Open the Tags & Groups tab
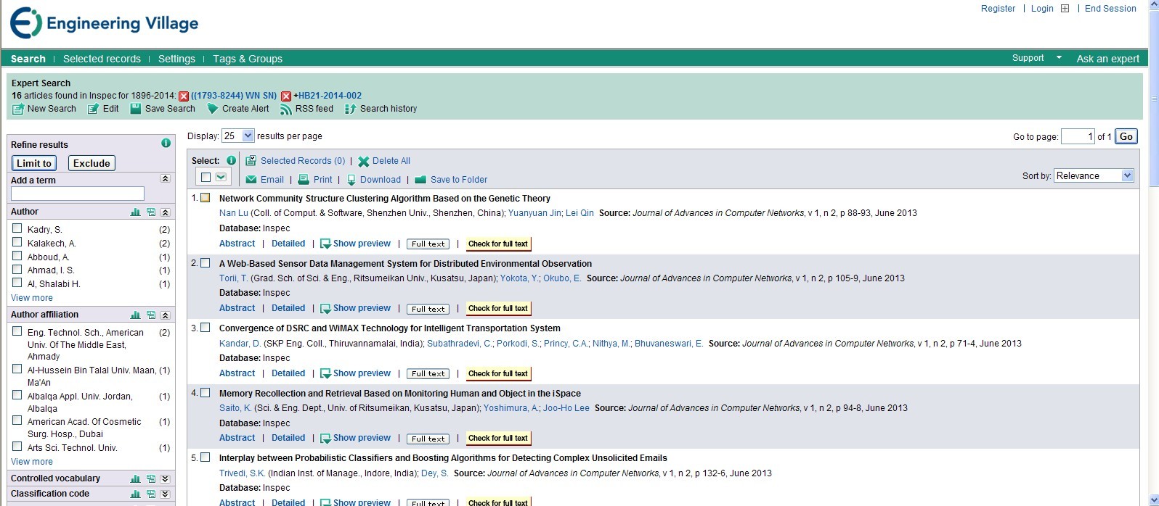This screenshot has height=506, width=1159. (248, 59)
